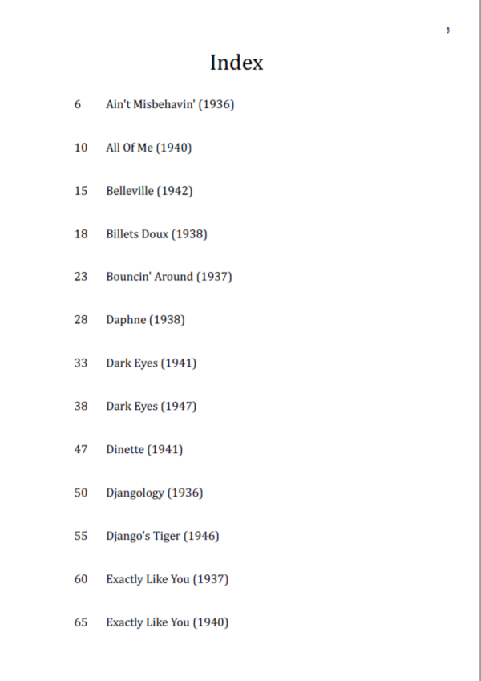Jump to Django's Tiger (1946)

162,536
